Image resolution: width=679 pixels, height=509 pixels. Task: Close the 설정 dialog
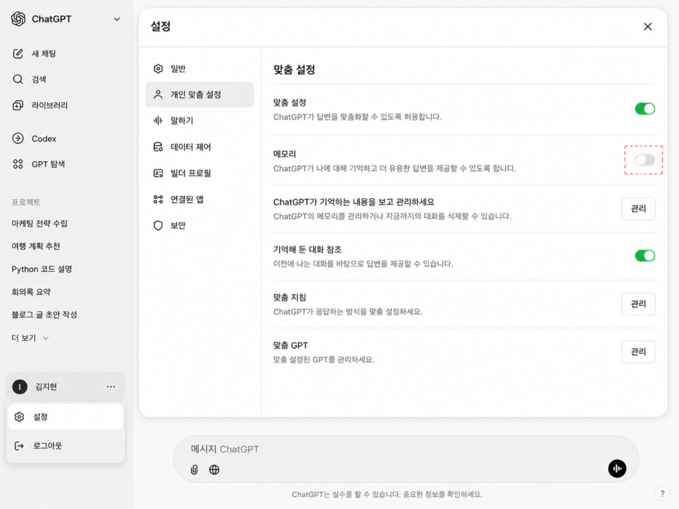[647, 27]
